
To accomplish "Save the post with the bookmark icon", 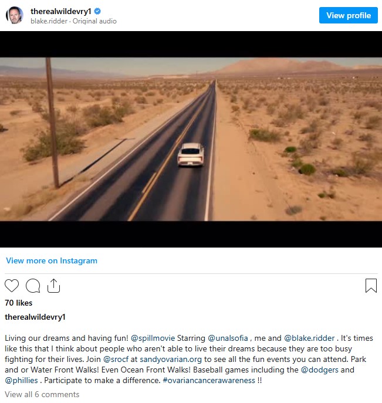I will [371, 286].
